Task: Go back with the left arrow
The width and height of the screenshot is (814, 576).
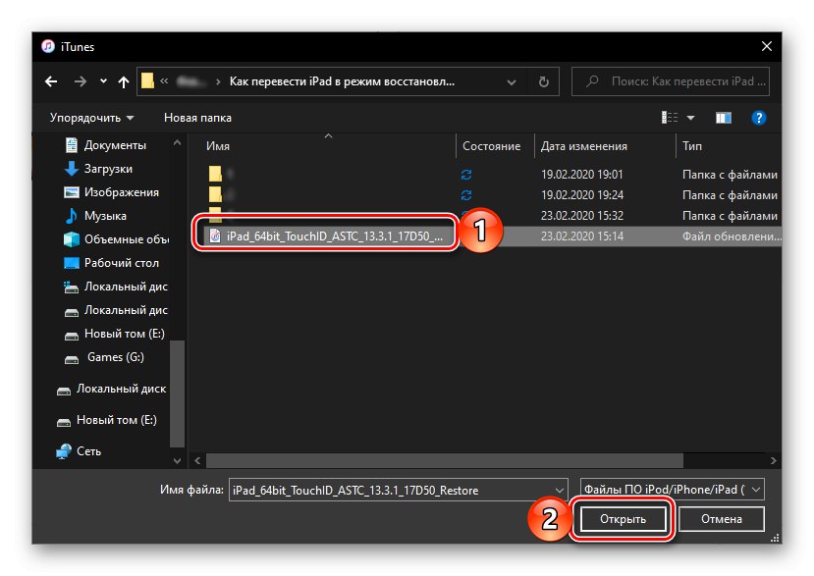Action: click(x=51, y=81)
